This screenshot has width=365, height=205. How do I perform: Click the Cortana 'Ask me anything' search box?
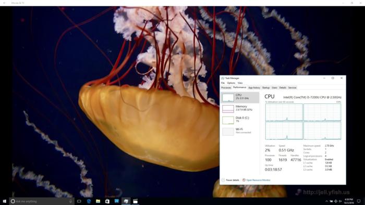pyautogui.click(x=42, y=201)
